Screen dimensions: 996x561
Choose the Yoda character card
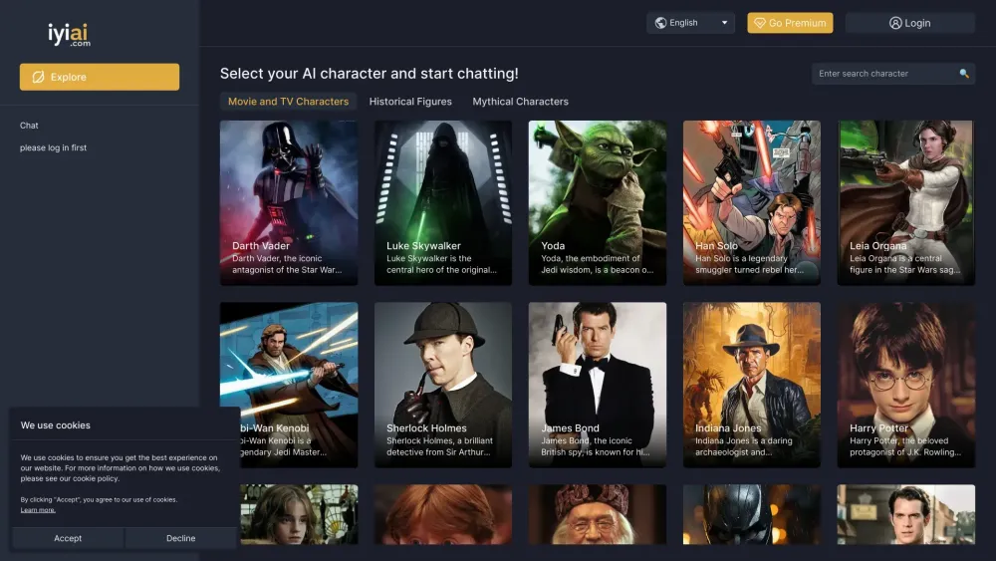tap(598, 203)
